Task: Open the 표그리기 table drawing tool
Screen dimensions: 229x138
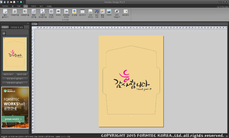Action: (82, 13)
